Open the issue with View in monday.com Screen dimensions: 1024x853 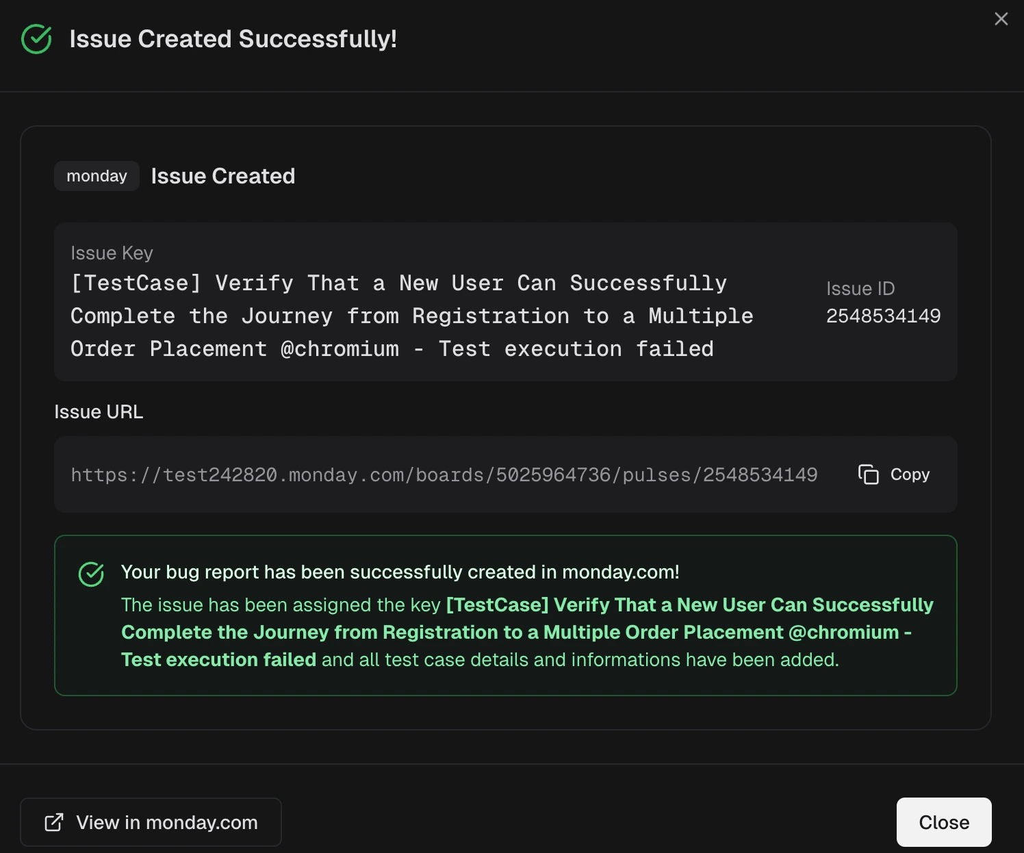pos(151,822)
